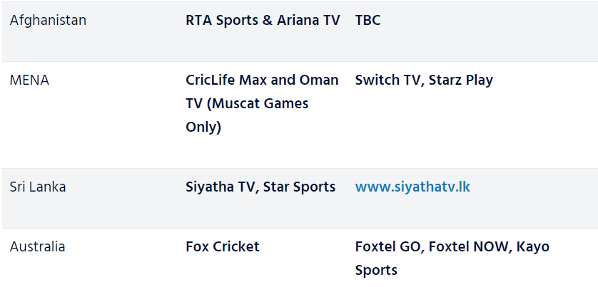Click the RTA Sports text
The height and width of the screenshot is (287, 598).
pos(221,20)
